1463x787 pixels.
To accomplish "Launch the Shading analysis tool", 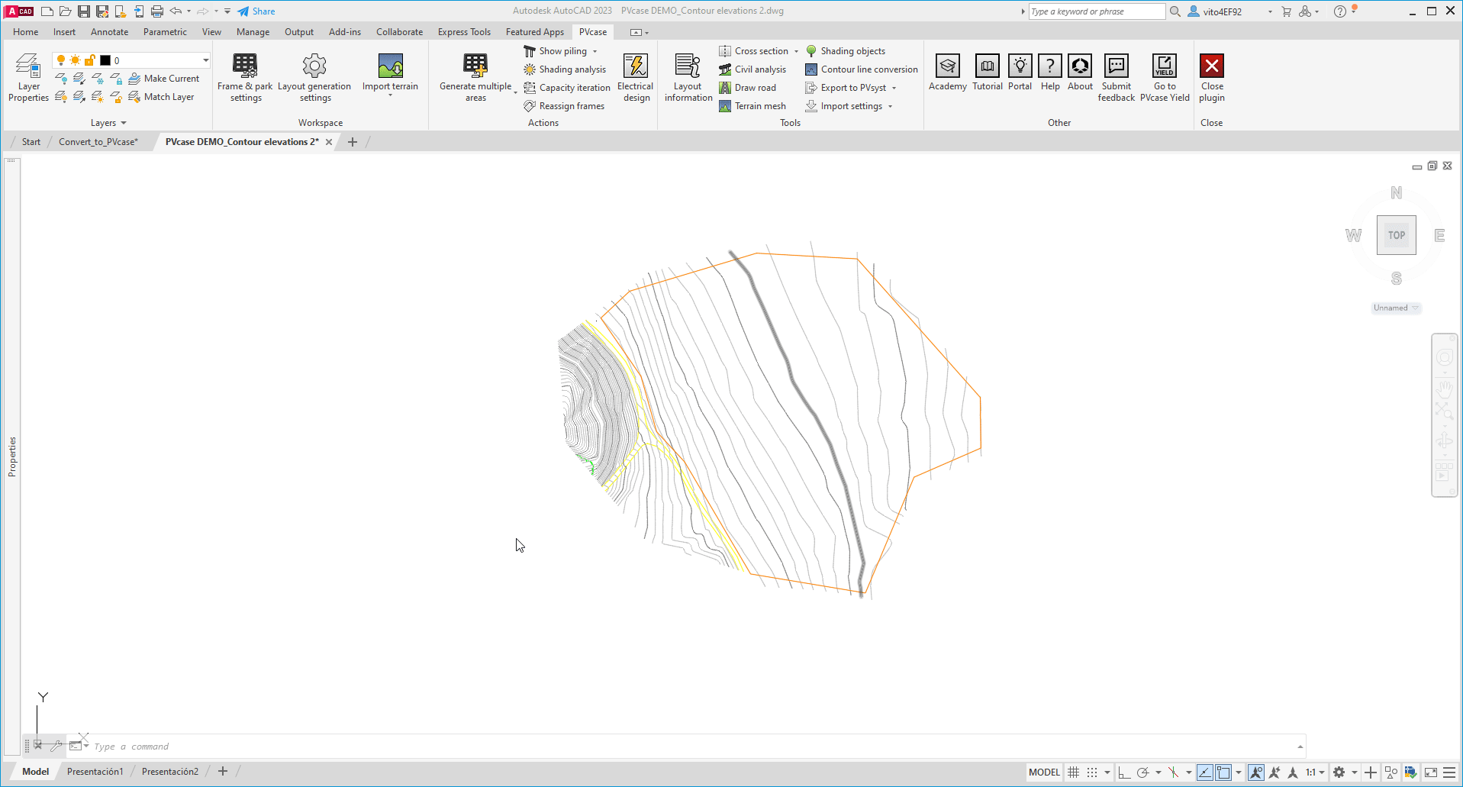I will pos(566,69).
